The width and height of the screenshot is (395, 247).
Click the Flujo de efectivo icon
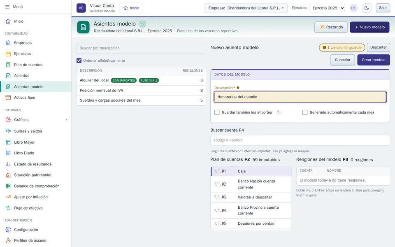(x=8, y=208)
